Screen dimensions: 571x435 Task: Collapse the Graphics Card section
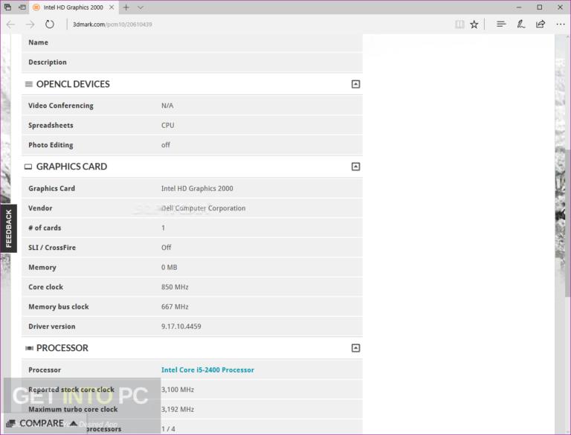point(355,167)
